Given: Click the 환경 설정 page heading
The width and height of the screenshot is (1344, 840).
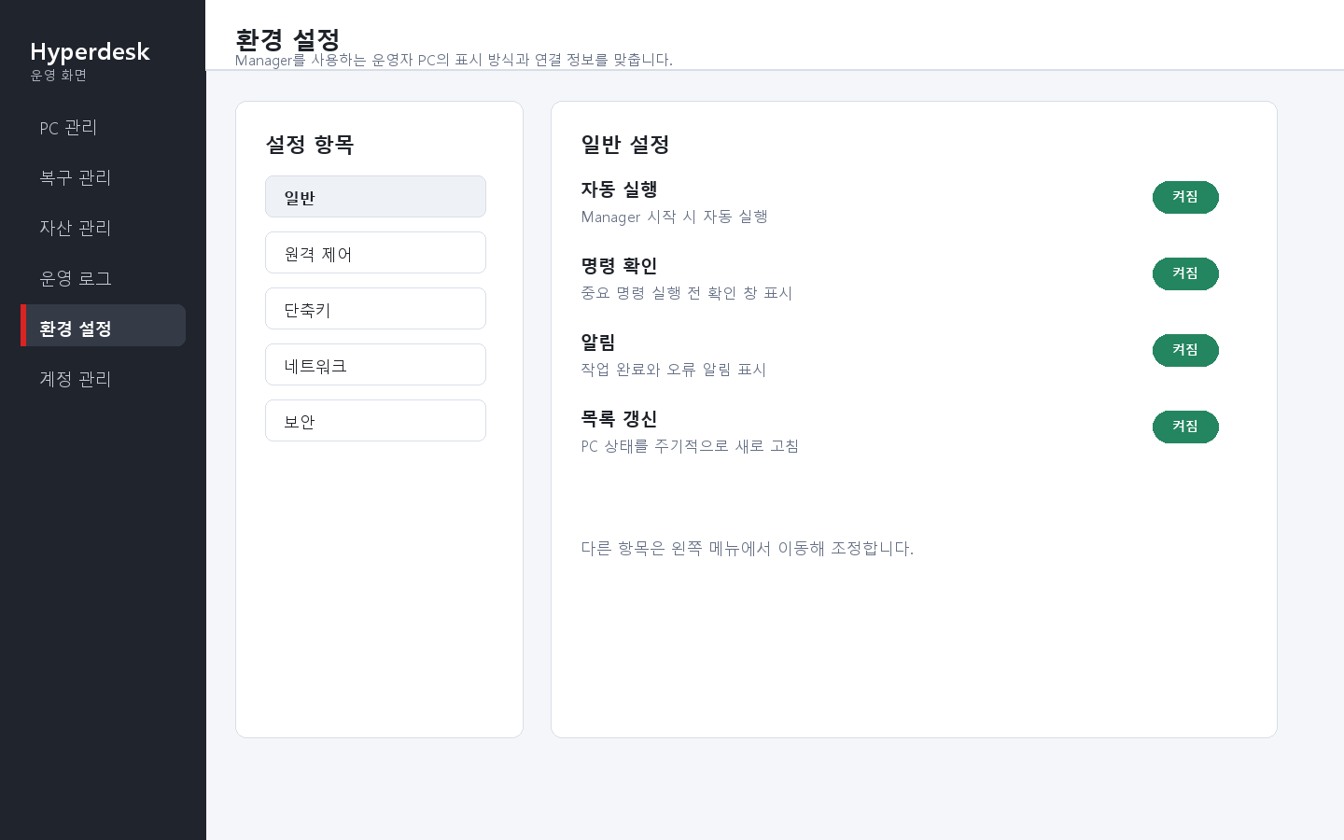Looking at the screenshot, I should (287, 39).
